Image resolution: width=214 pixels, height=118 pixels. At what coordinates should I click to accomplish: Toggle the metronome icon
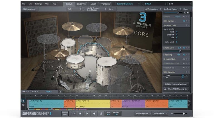pos(101,114)
